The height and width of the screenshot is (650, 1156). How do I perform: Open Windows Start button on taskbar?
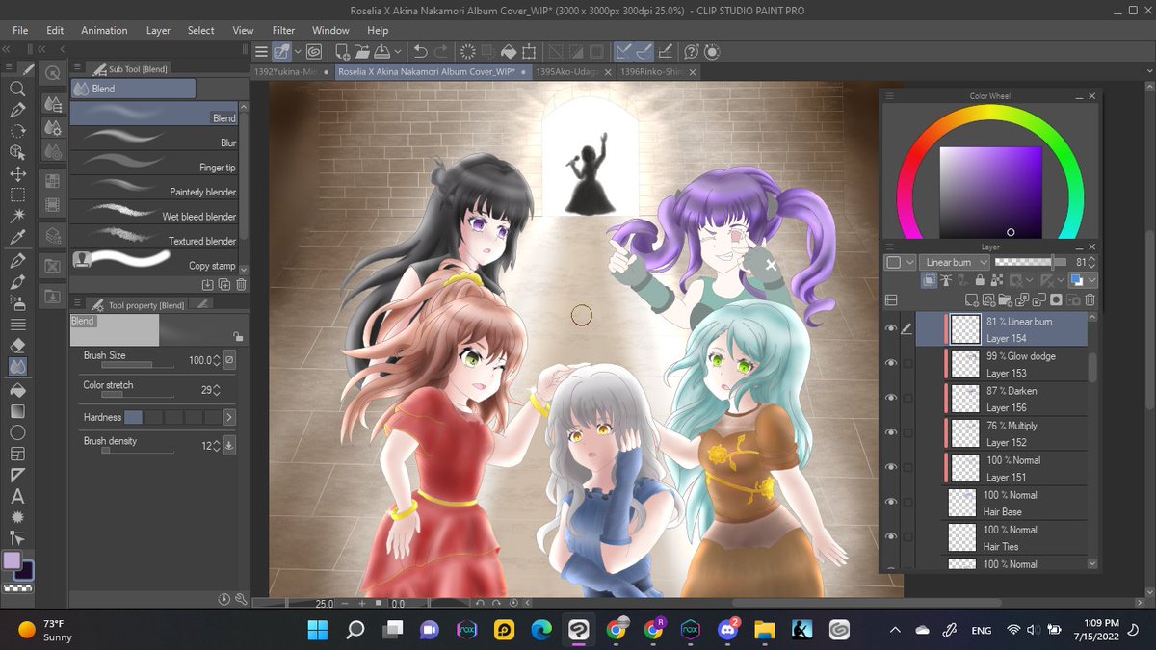[317, 630]
